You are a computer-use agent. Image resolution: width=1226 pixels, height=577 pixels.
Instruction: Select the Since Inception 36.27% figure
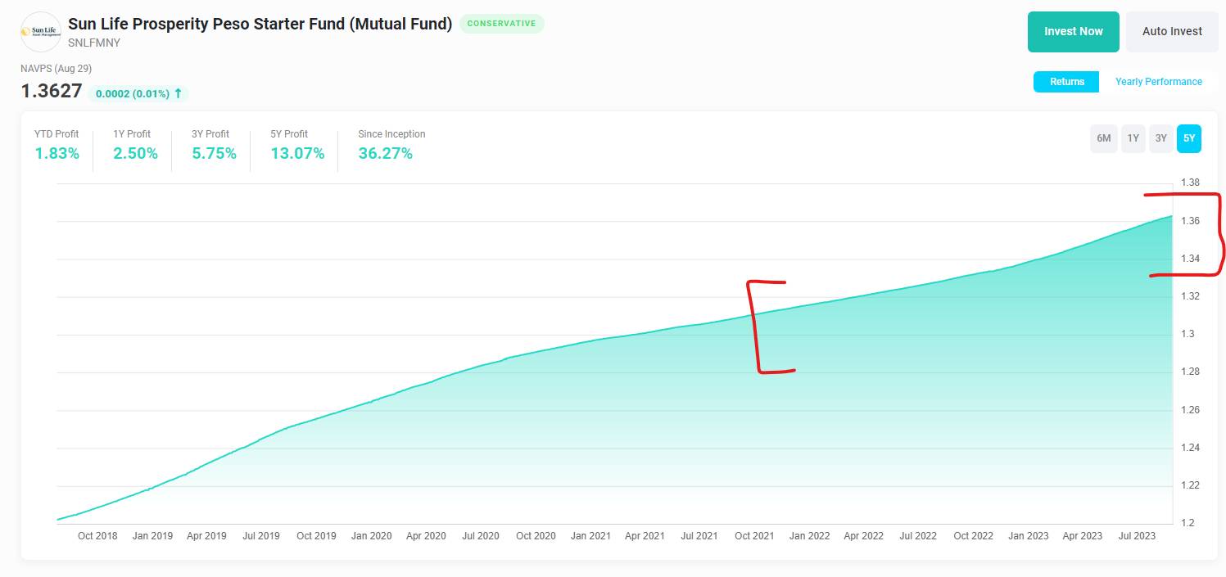click(x=385, y=152)
